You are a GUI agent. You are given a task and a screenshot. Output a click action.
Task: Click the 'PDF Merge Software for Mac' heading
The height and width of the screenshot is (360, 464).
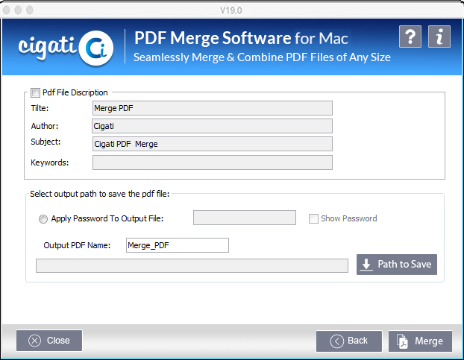pos(241,39)
